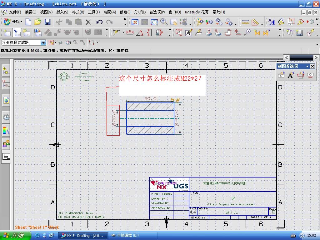Screen dimensions: 320x240
Task: Insert a Tabular Note table icon
Action: click(290, 32)
